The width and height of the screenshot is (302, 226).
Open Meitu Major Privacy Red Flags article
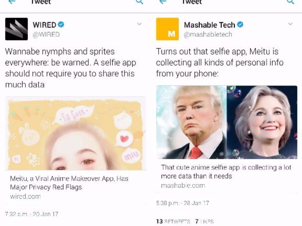pos(69,183)
